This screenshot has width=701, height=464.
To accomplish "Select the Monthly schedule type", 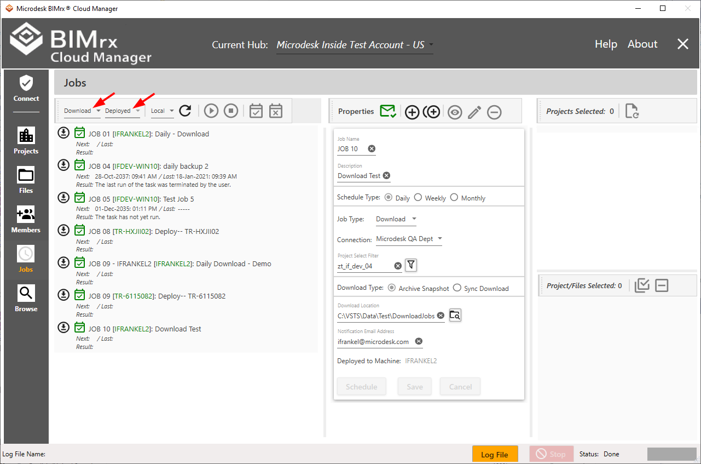I will pos(454,198).
